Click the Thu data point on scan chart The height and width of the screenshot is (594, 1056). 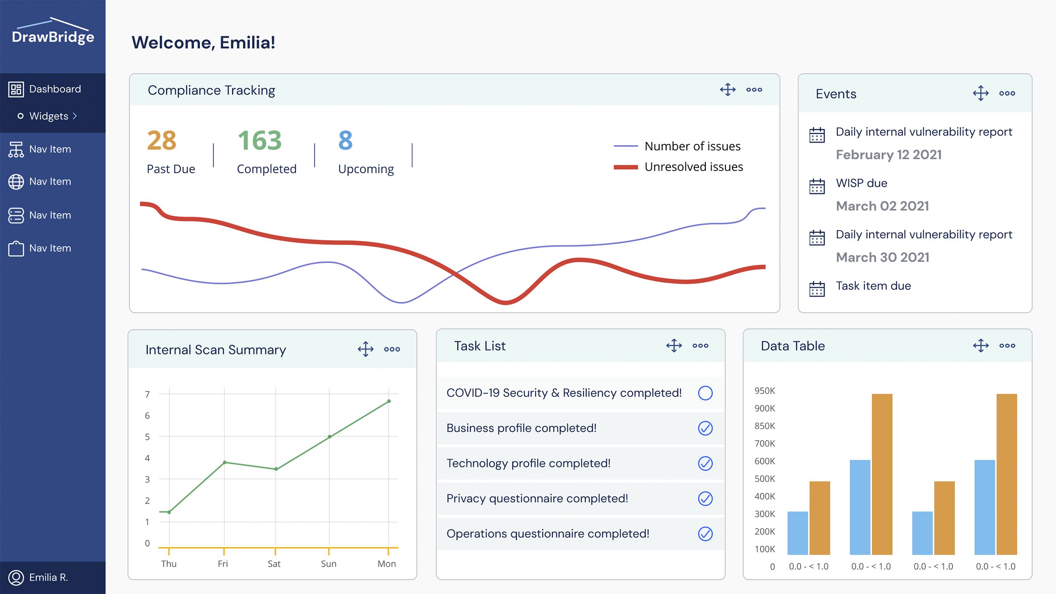point(169,512)
